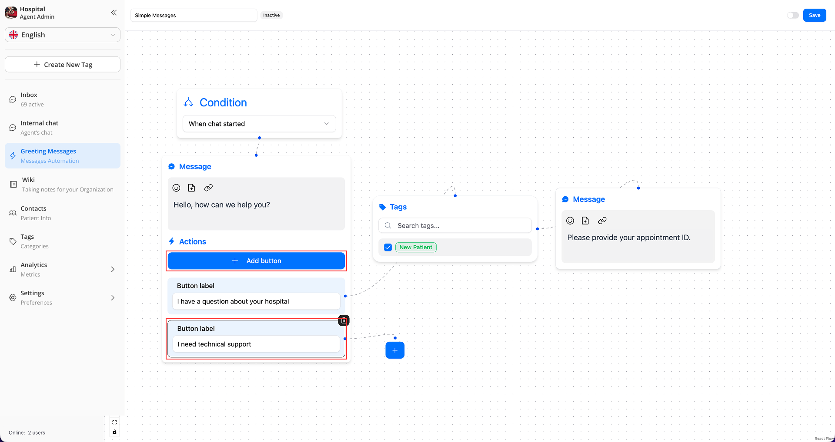Open the English language dropdown
835x442 pixels.
click(x=63, y=35)
